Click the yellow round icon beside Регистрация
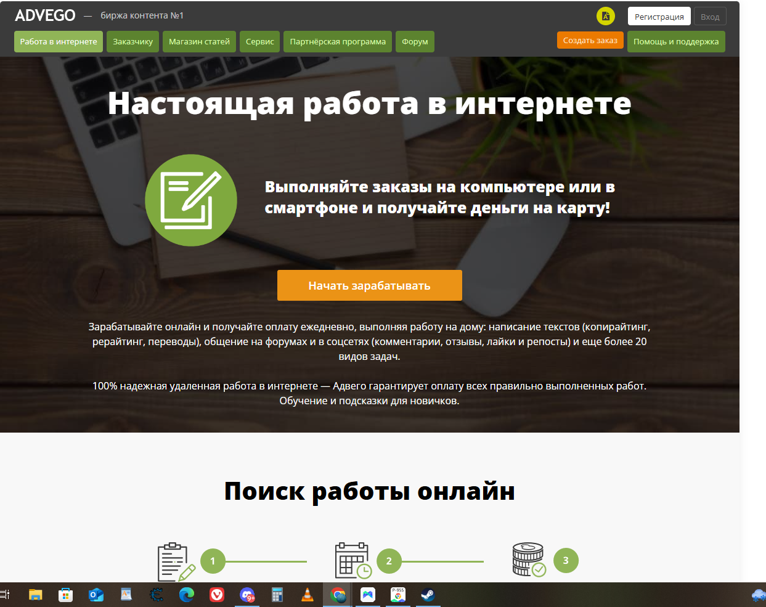Image resolution: width=766 pixels, height=607 pixels. point(606,17)
